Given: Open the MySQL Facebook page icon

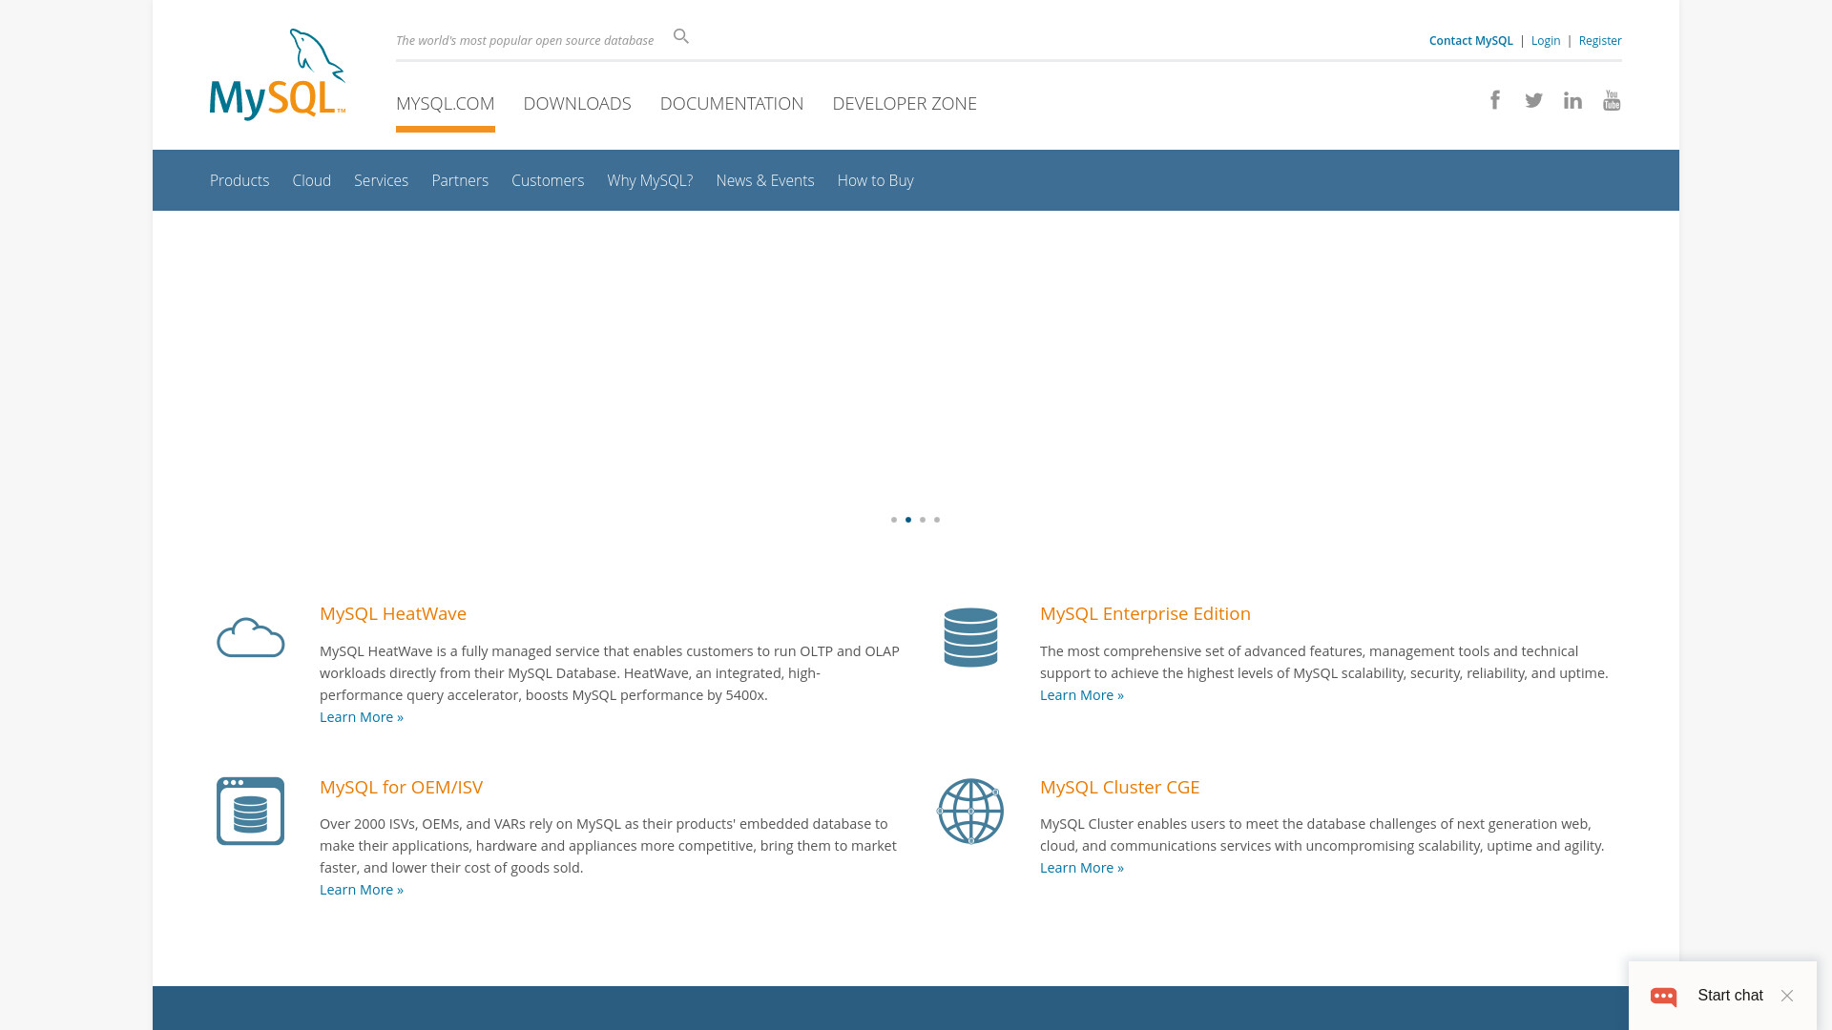Looking at the screenshot, I should coord(1495,100).
